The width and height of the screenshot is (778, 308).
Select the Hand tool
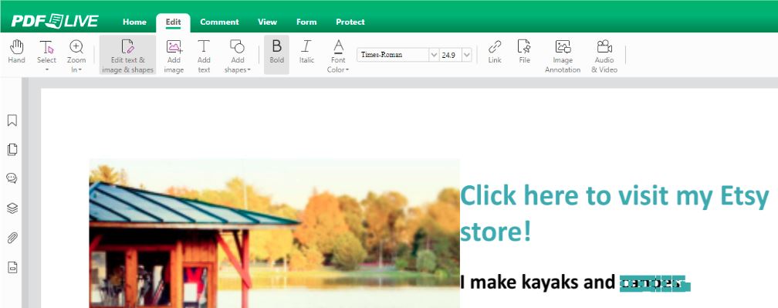(x=16, y=52)
